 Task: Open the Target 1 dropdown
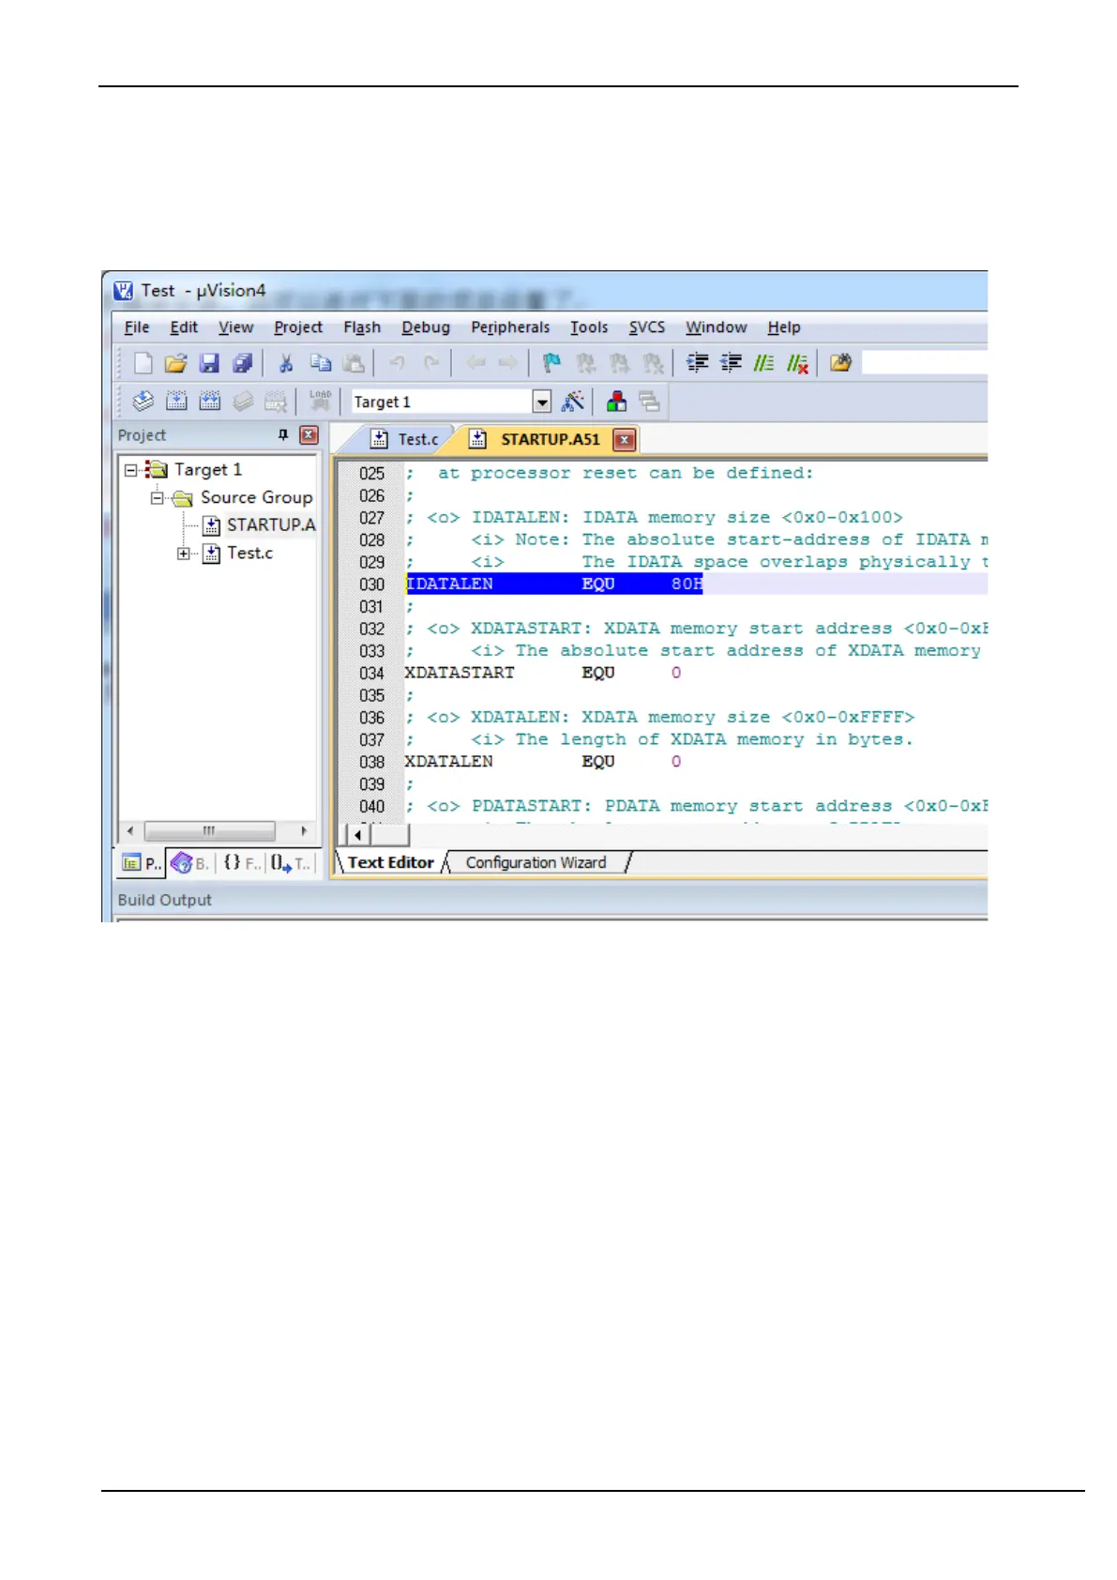(x=541, y=402)
